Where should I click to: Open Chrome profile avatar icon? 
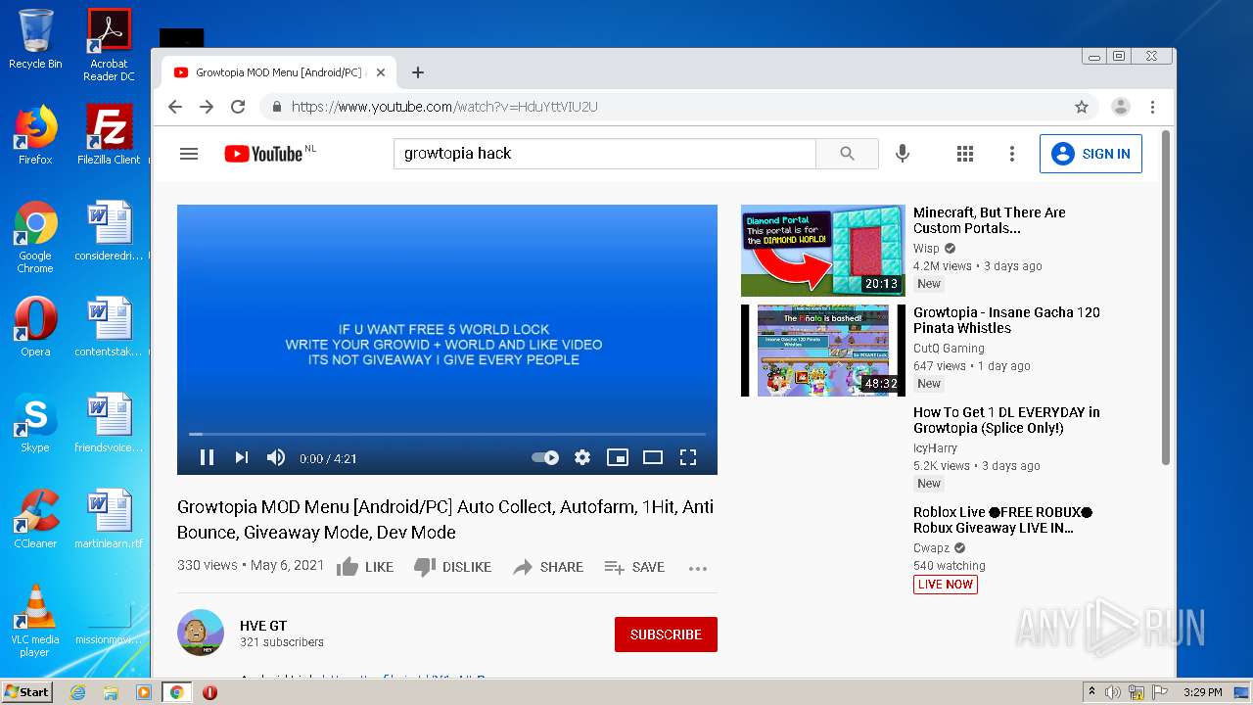(1121, 107)
